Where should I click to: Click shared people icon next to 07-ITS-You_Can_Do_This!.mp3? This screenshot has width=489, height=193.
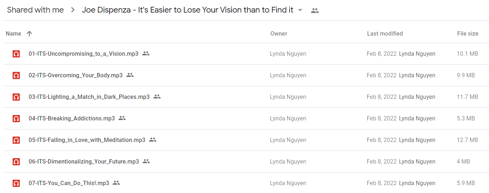[x=116, y=183]
